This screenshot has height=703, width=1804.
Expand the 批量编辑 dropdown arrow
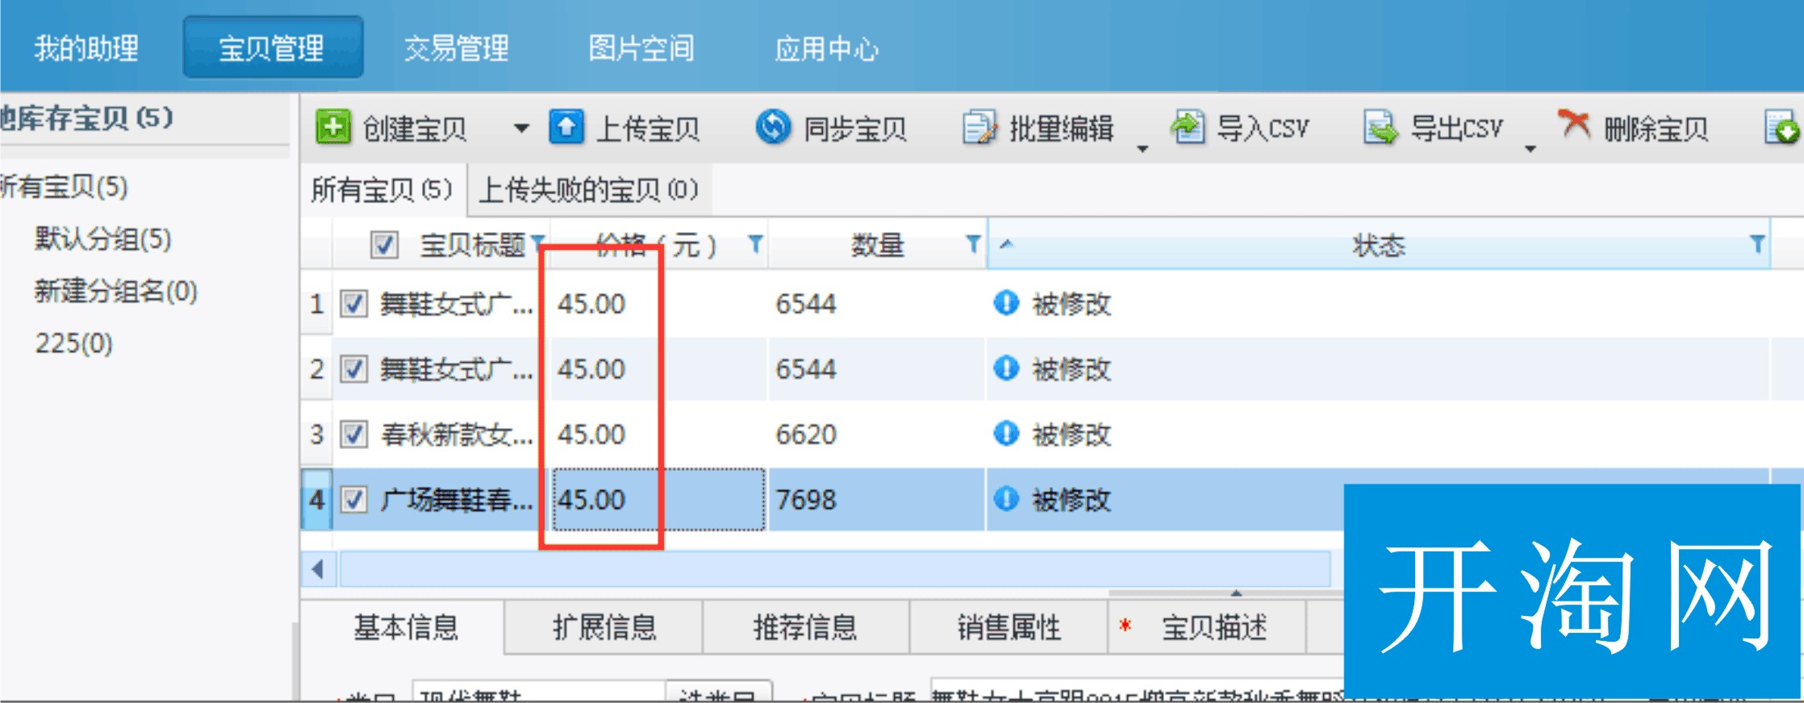1142,149
